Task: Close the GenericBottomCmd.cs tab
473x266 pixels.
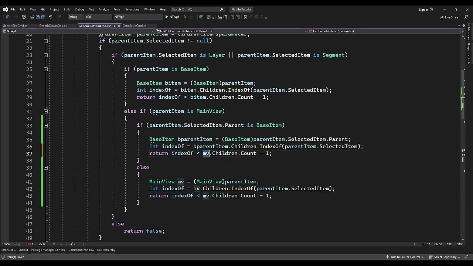Action: point(119,26)
